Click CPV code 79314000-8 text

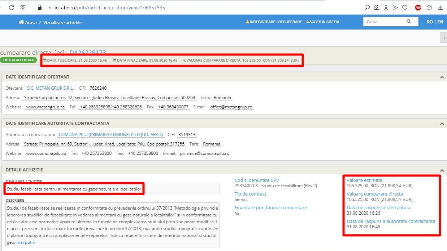coord(276,186)
